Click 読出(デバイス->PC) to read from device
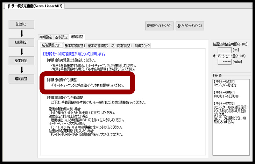This screenshot has height=164, width=255. coord(159,26)
